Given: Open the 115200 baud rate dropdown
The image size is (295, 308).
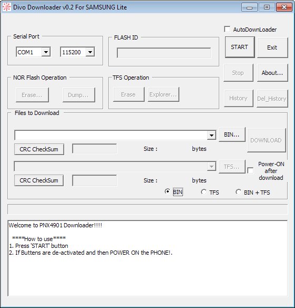Looking at the screenshot, I should pyautogui.click(x=90, y=52).
